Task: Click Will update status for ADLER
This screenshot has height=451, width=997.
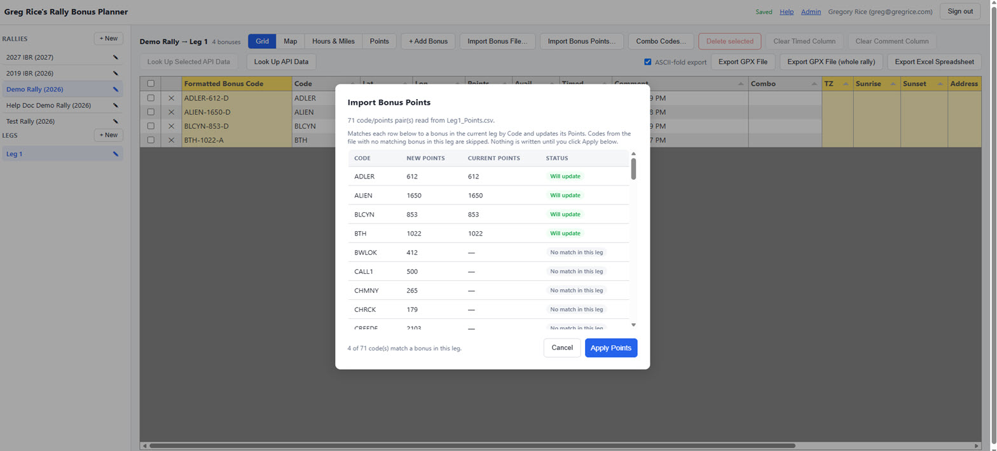Action: [x=565, y=176]
